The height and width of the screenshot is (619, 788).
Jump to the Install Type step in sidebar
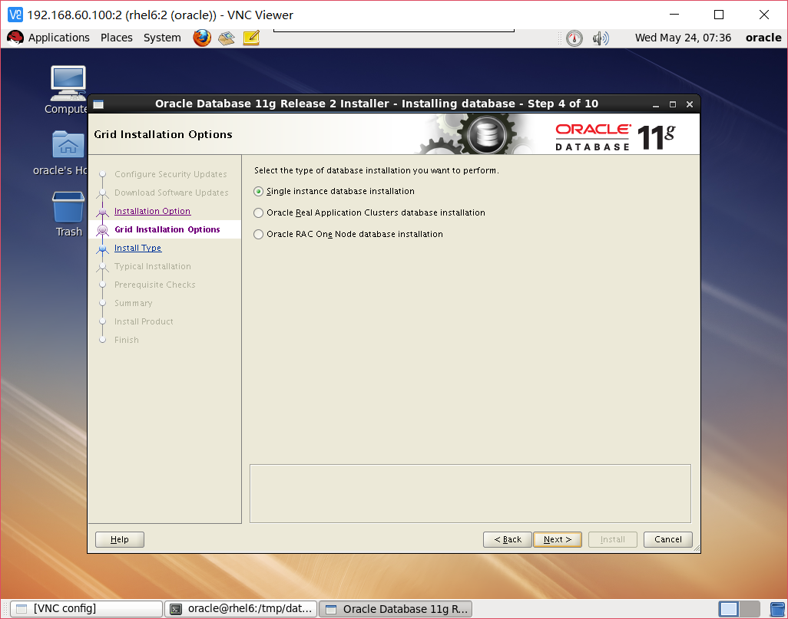[137, 248]
